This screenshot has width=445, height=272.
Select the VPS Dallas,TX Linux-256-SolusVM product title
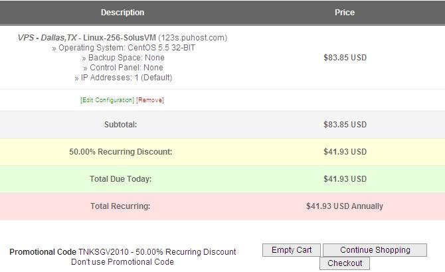click(87, 38)
